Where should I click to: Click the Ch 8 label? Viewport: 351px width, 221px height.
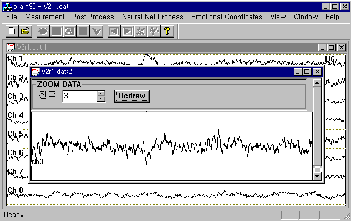pos(15,190)
